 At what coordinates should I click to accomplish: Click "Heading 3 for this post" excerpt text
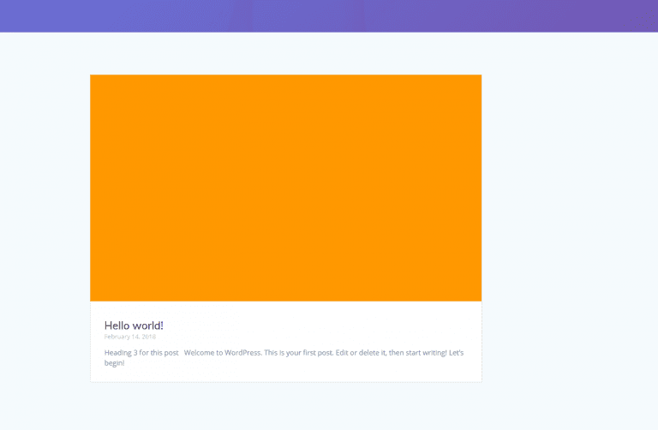coord(141,353)
